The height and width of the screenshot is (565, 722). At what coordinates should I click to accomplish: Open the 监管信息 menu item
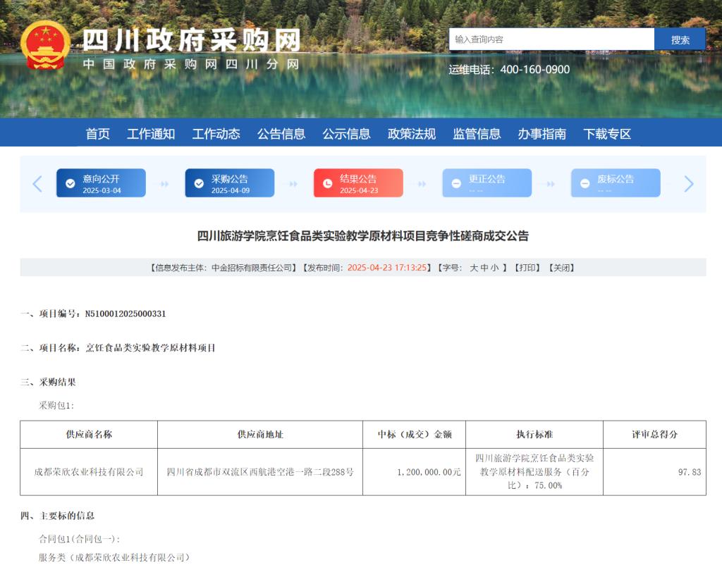click(x=477, y=134)
